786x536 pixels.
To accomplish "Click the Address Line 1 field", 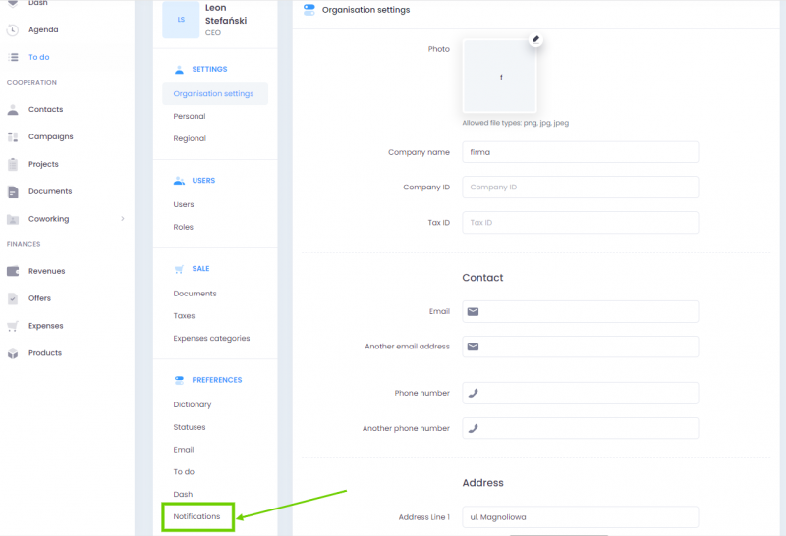I will [580, 517].
